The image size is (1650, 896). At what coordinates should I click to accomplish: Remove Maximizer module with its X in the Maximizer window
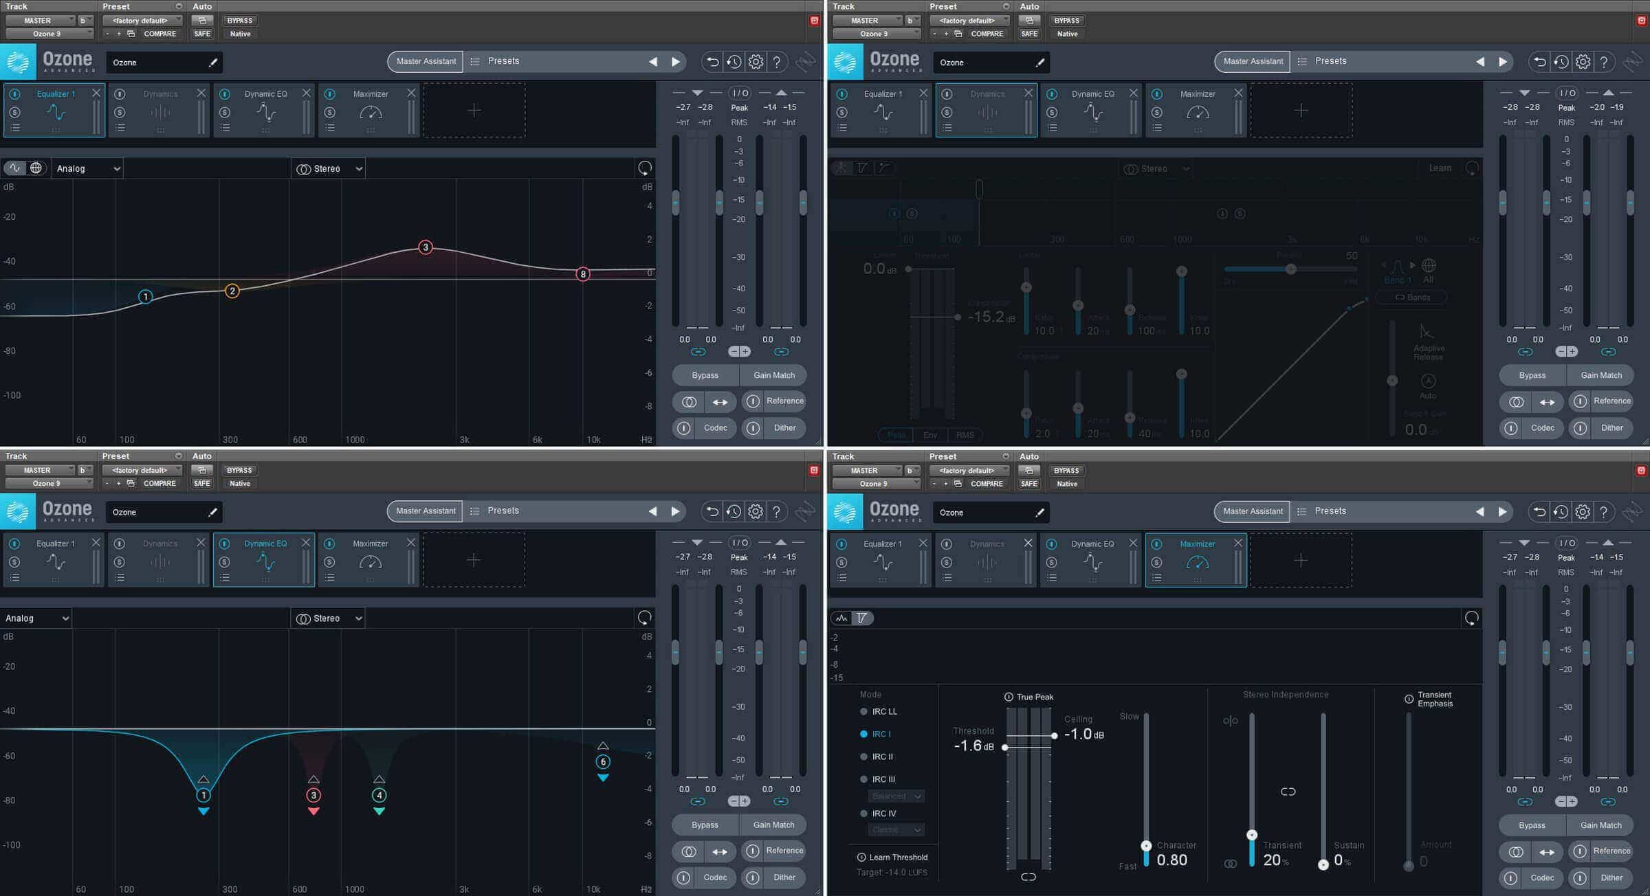(1237, 543)
